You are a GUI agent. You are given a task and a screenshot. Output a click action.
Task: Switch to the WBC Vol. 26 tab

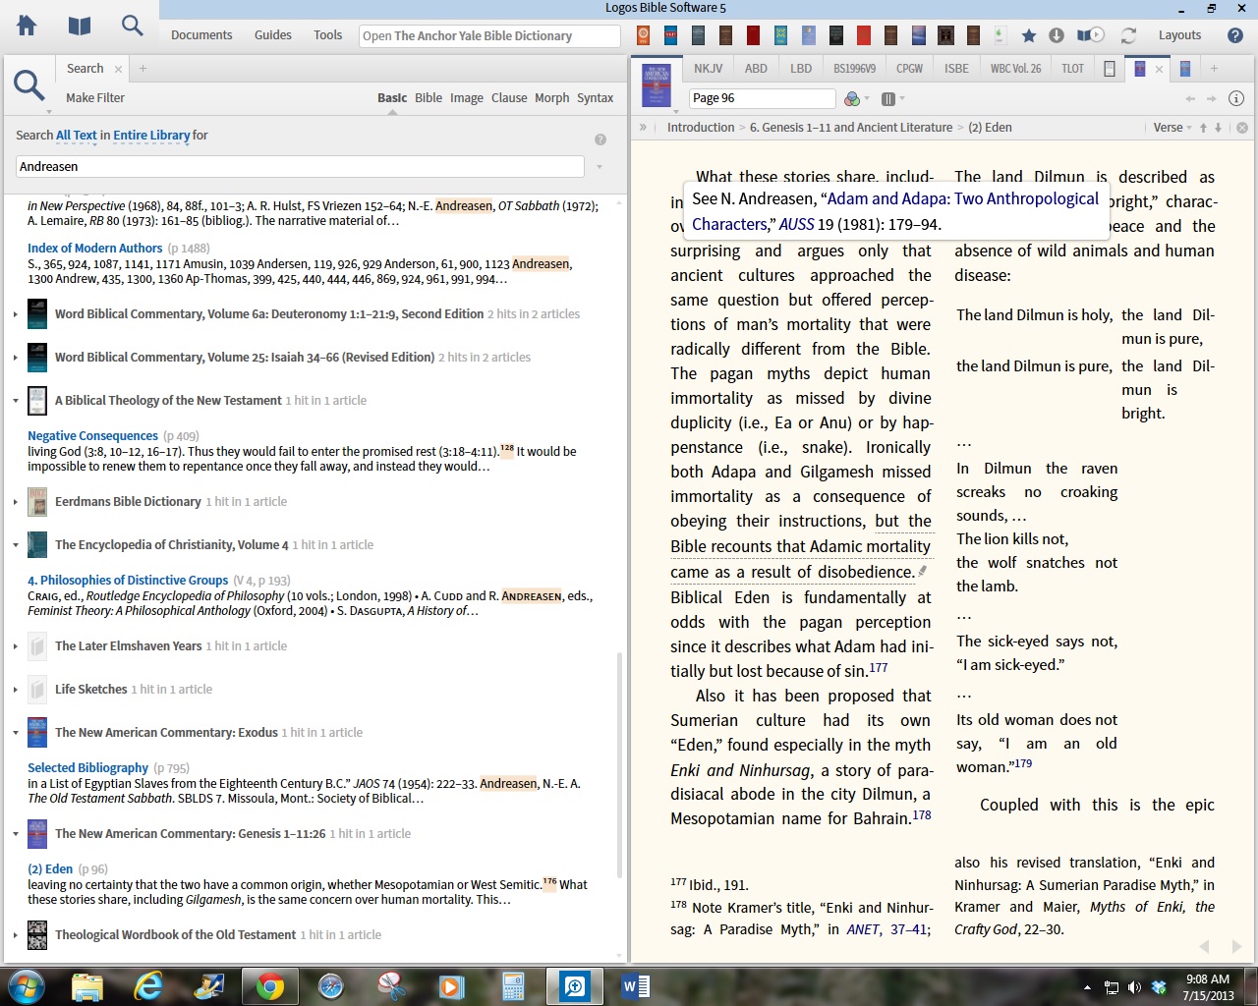point(1015,69)
